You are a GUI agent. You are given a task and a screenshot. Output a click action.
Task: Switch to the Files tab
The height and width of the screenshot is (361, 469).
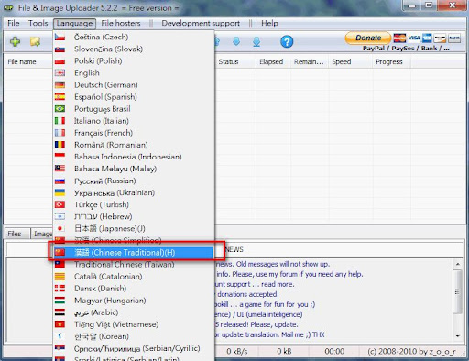coord(17,234)
